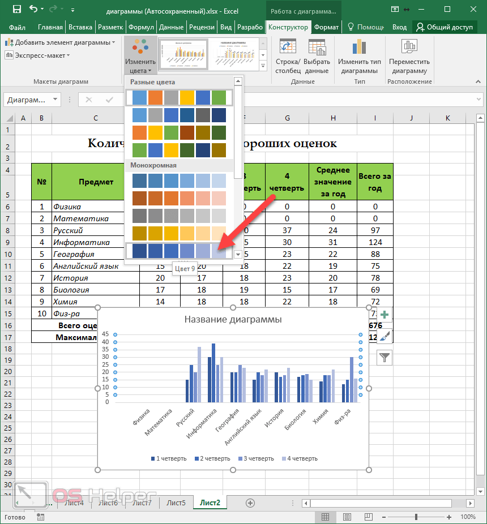Open the Name Box dropdown arrow
The width and height of the screenshot is (487, 524).
[x=55, y=99]
